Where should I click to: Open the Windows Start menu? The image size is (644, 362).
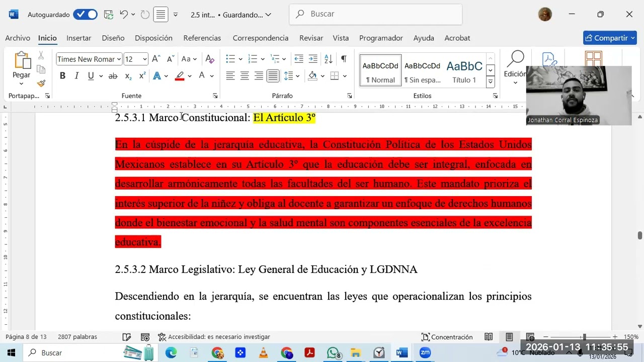pos(11,353)
